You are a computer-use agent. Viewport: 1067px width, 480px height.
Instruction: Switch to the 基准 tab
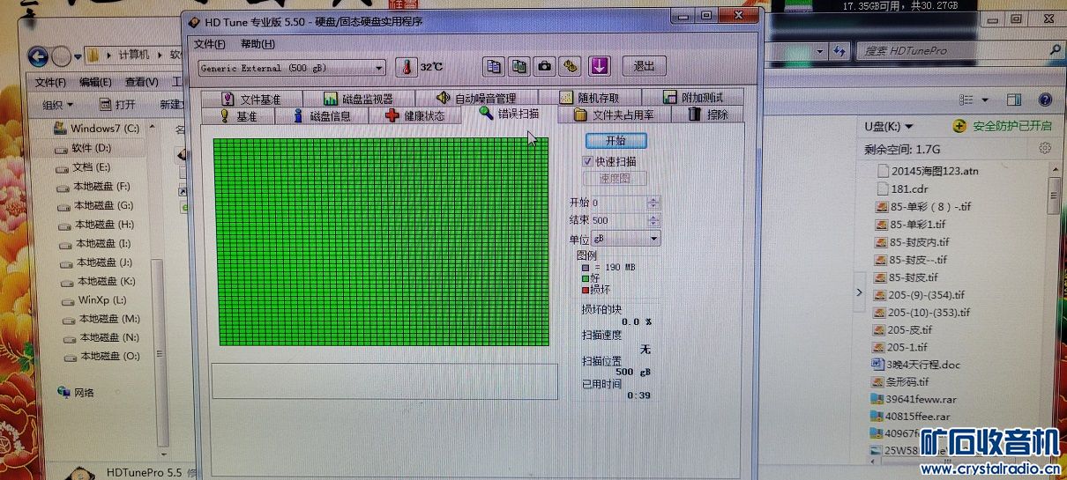coord(238,115)
